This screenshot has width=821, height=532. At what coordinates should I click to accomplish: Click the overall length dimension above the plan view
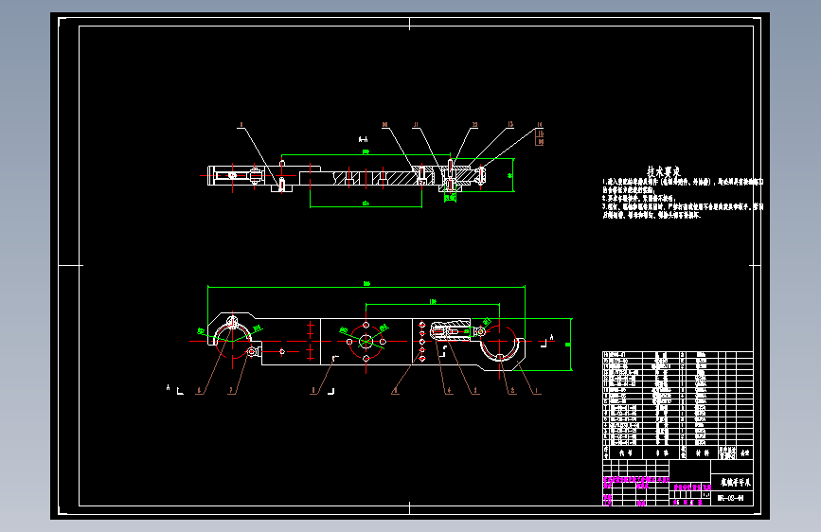(366, 283)
